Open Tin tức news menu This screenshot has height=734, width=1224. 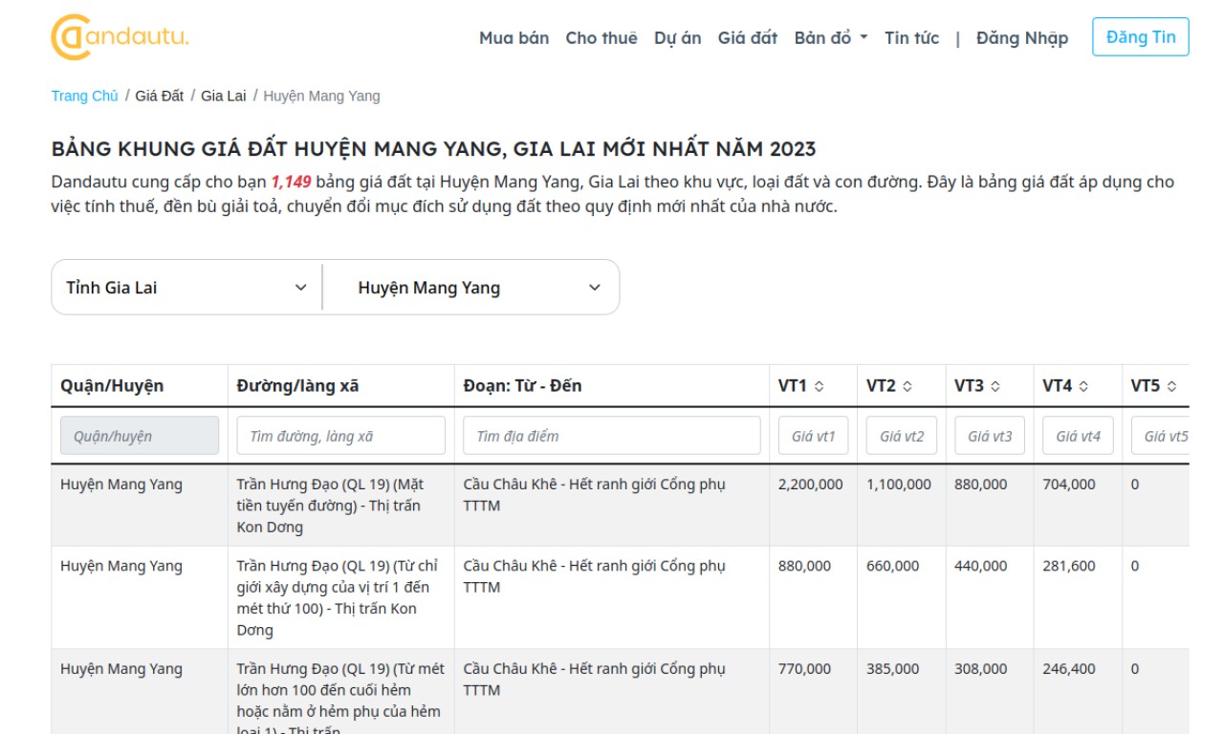(912, 38)
